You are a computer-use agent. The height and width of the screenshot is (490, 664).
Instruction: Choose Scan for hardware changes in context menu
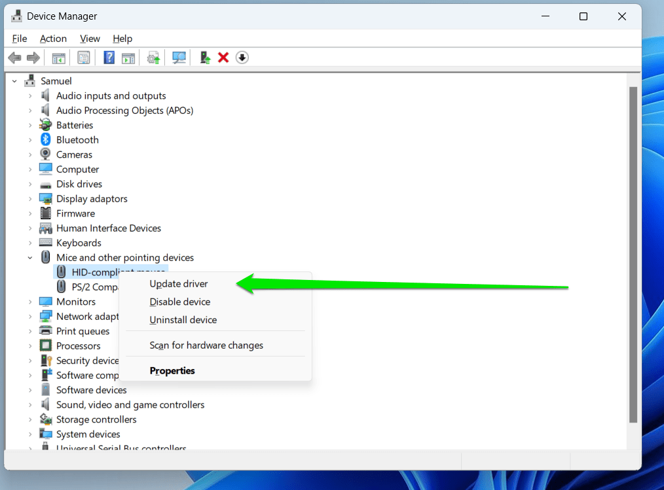tap(206, 345)
